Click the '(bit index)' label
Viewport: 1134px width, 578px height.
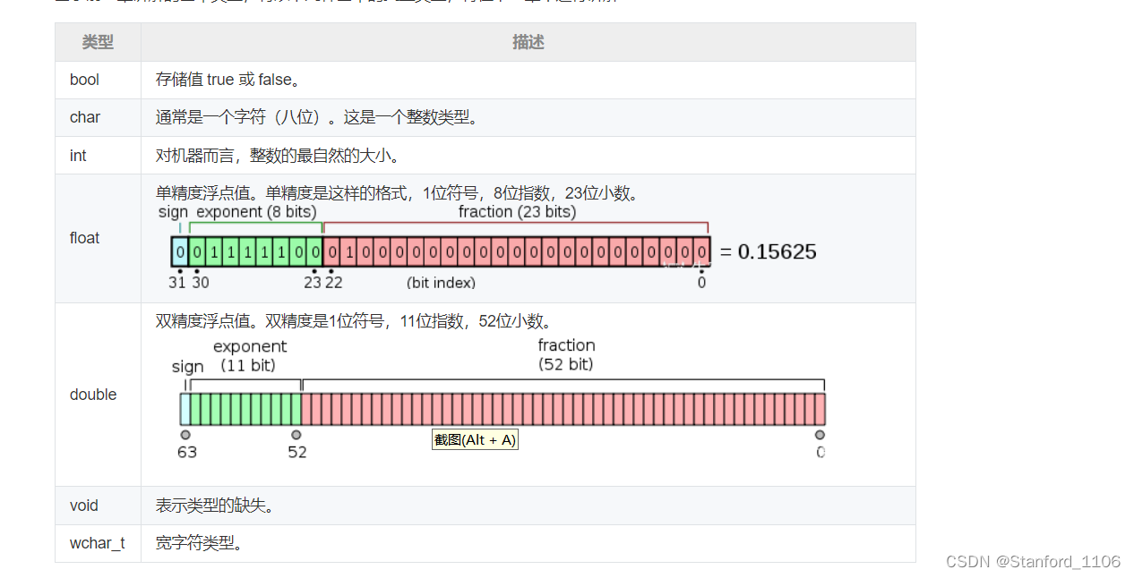[x=441, y=283]
